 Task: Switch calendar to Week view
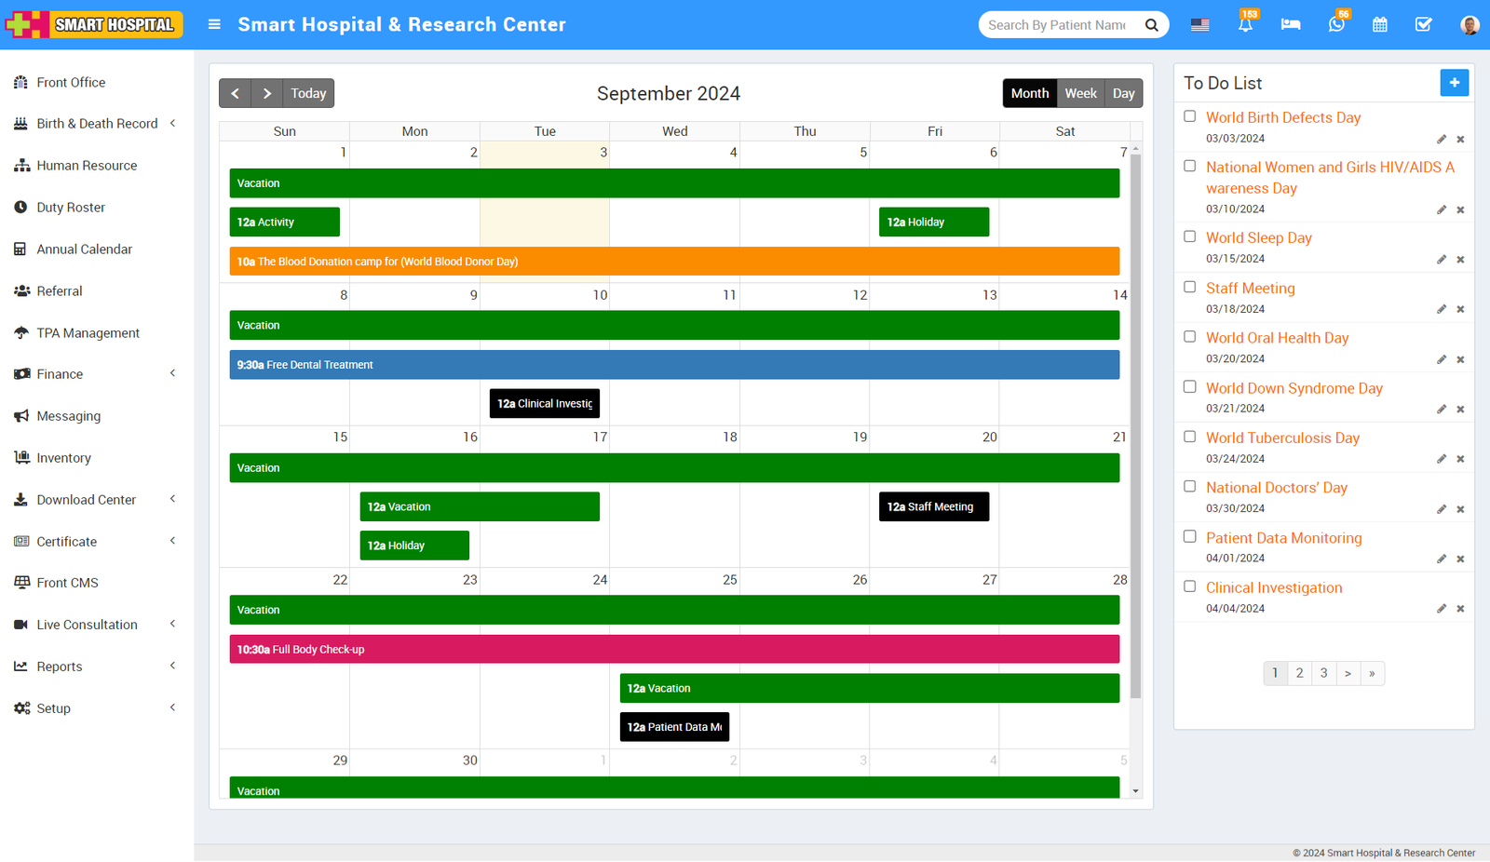pyautogui.click(x=1080, y=93)
